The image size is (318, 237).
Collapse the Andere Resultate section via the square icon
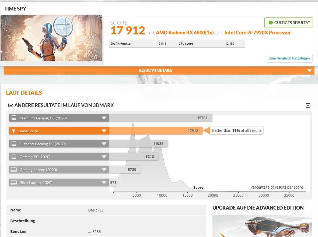click(308, 105)
